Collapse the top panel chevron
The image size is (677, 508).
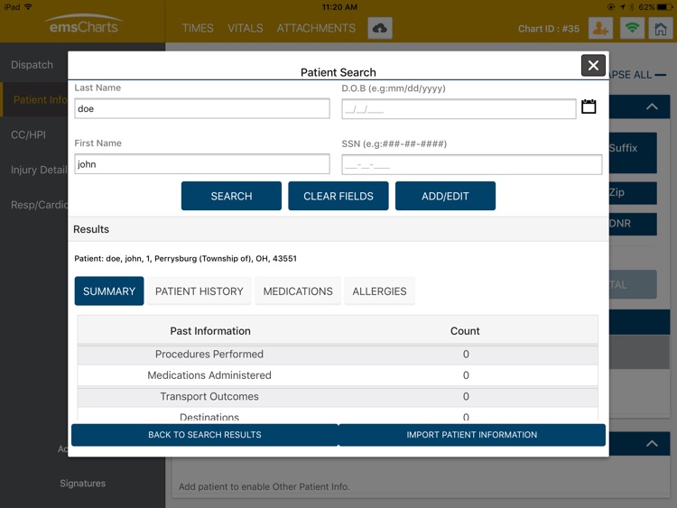652,106
